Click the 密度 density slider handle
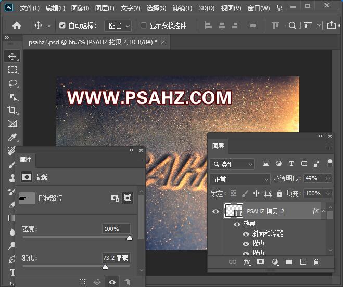Viewport: 343px width, 287px height. pyautogui.click(x=130, y=238)
